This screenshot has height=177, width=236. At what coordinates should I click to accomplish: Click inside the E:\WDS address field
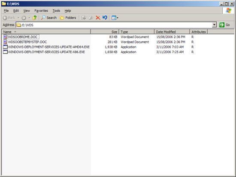tap(115, 25)
